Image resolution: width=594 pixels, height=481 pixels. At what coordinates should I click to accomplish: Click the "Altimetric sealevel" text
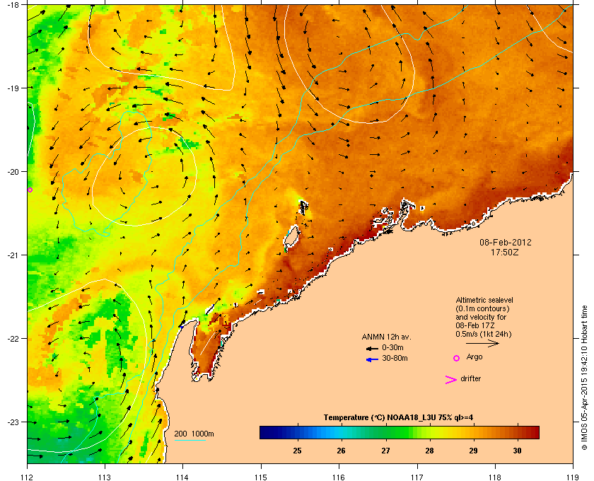click(x=484, y=300)
